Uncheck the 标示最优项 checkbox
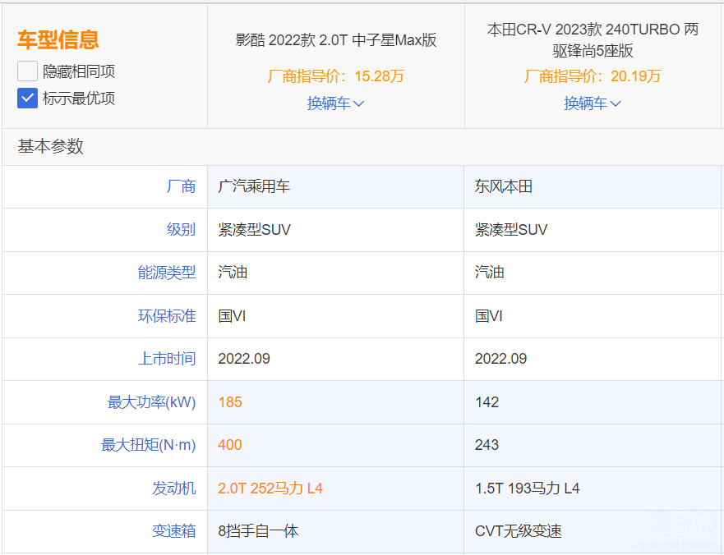Image resolution: width=724 pixels, height=555 pixels. [x=28, y=99]
